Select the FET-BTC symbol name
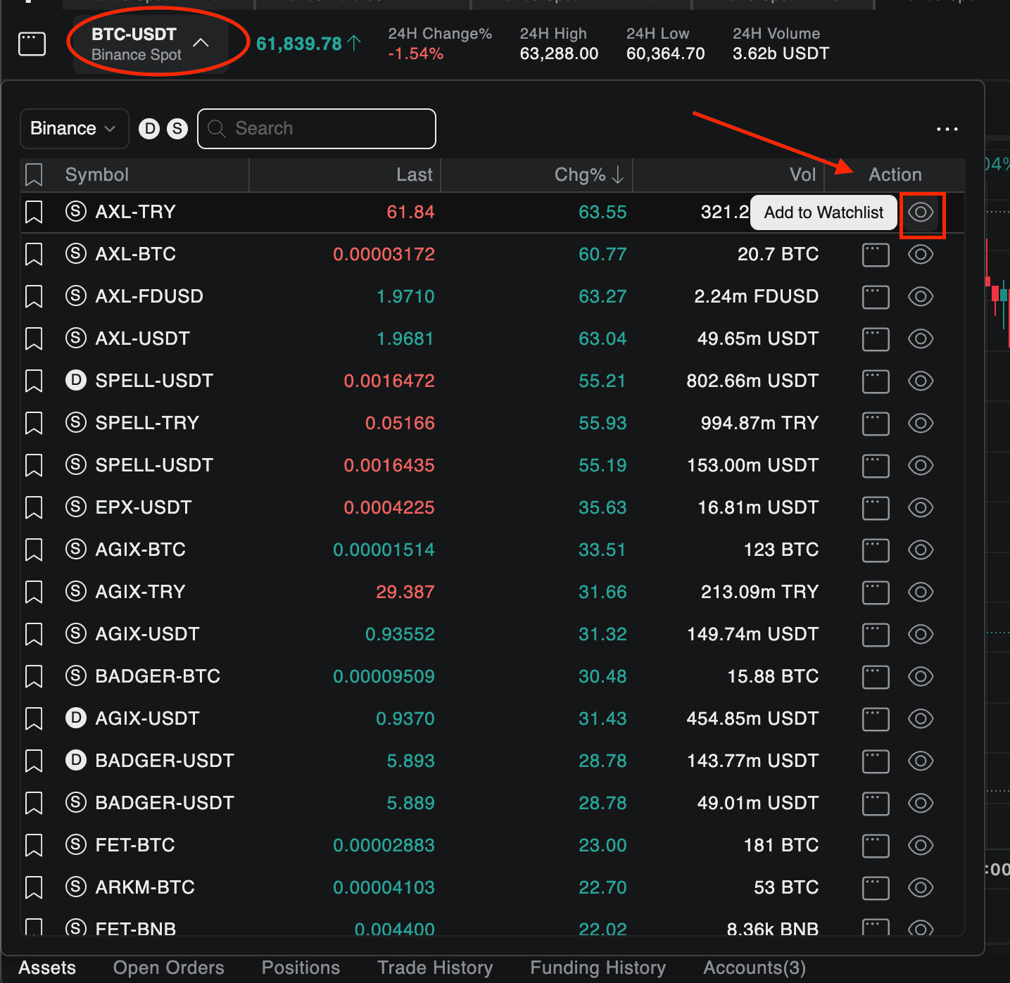The width and height of the screenshot is (1010, 983). pyautogui.click(x=135, y=845)
